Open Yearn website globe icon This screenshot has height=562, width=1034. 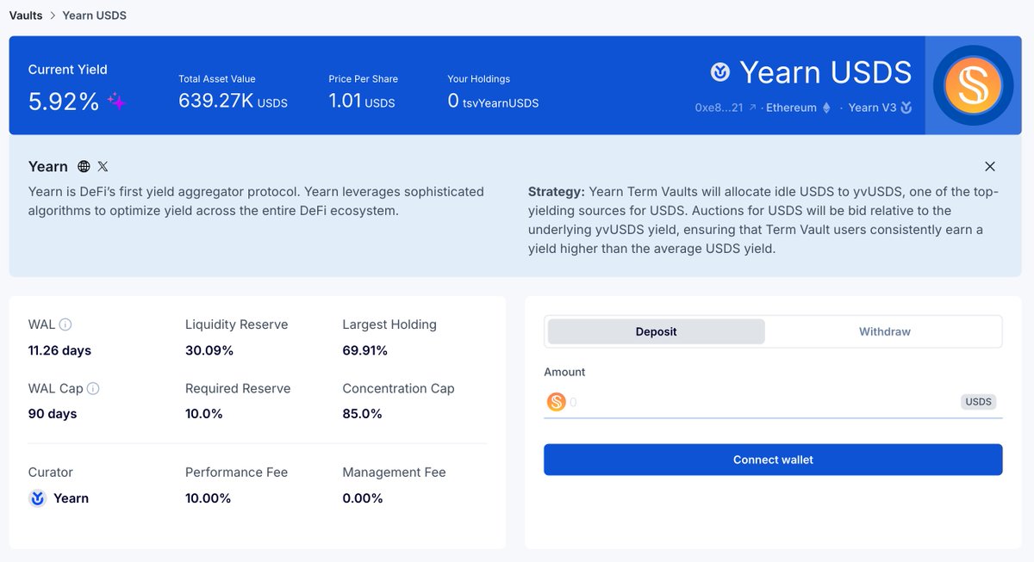(x=84, y=166)
